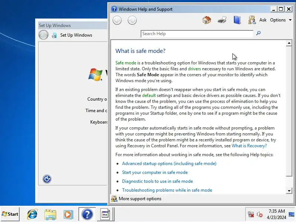Screen dimensions: 296x222
Task: Click the muted volume tray icon
Action: coord(260,215)
